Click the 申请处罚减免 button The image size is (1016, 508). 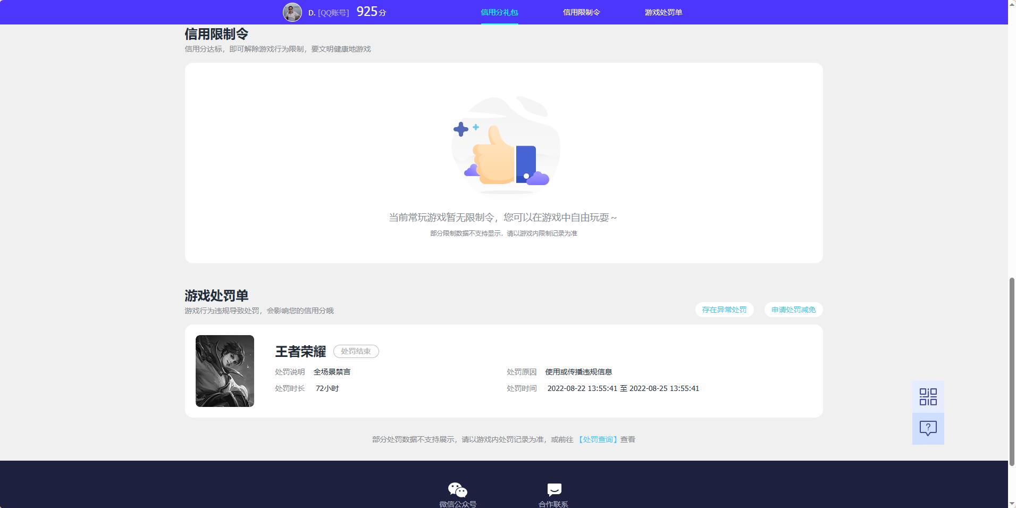click(x=793, y=310)
